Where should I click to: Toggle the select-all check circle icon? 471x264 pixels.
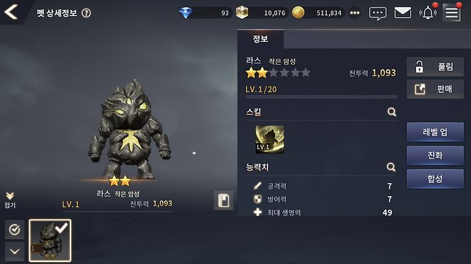14,230
